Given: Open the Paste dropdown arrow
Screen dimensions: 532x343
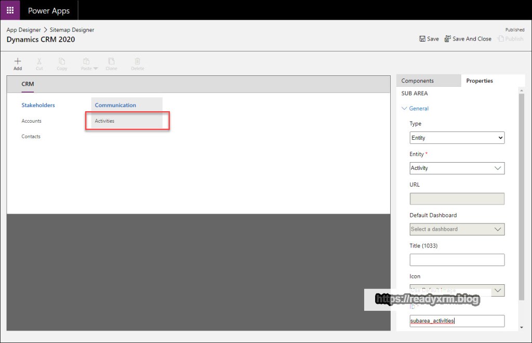Looking at the screenshot, I should click(x=96, y=69).
